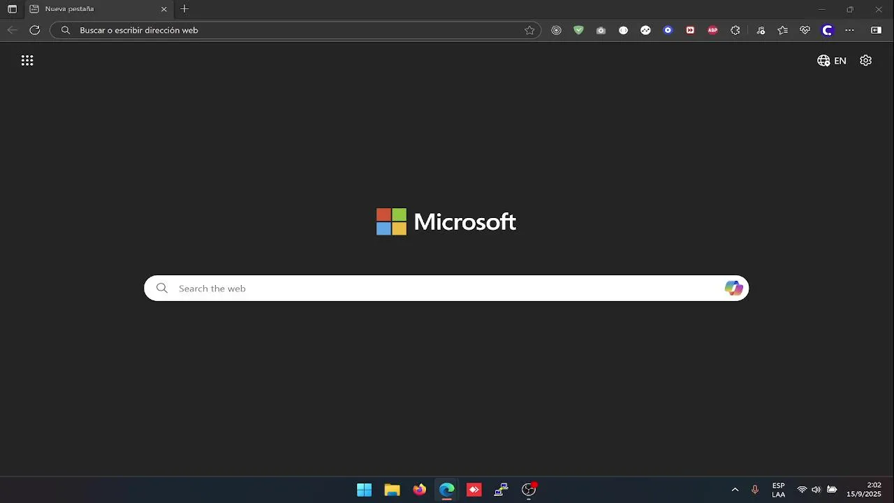Open the clock showing 2:02 15/9/2025

pyautogui.click(x=864, y=490)
